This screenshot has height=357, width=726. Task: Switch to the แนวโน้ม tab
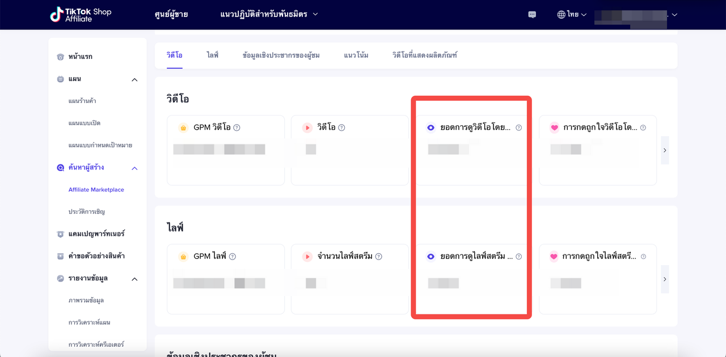tap(356, 55)
